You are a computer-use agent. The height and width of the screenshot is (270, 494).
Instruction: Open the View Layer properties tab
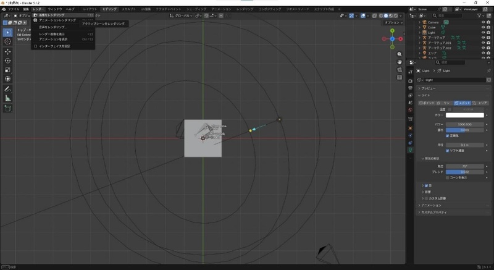click(410, 96)
